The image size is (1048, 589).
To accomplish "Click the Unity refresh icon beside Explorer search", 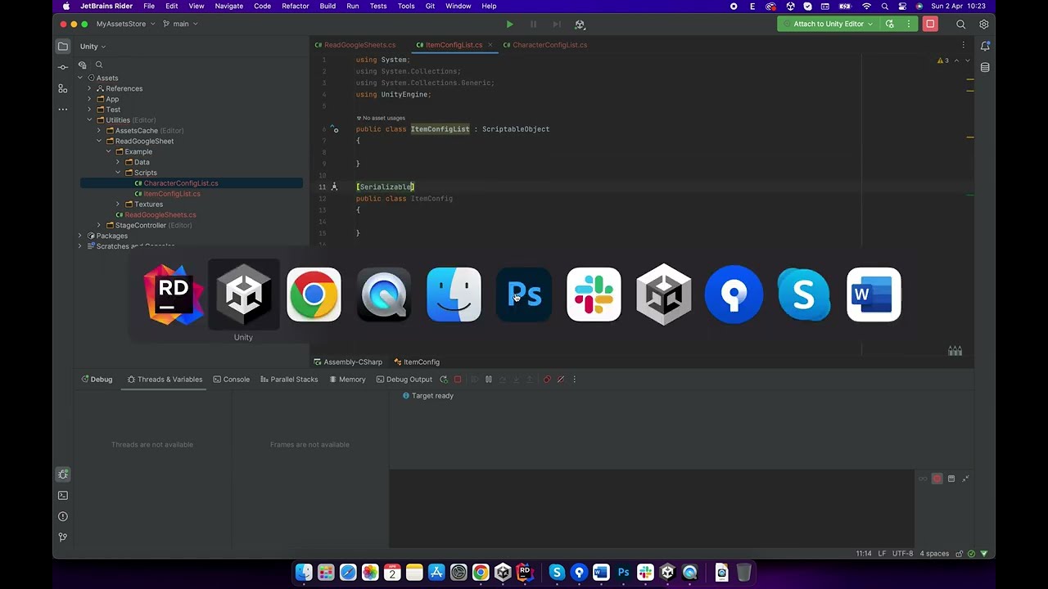I will 83,65.
